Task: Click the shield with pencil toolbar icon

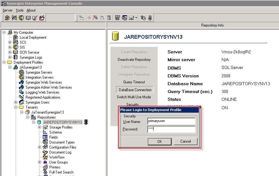Action: pos(35,18)
